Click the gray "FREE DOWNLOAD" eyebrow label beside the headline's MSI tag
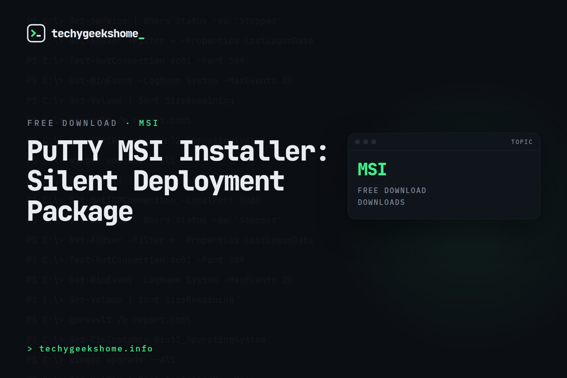The width and height of the screenshot is (567, 378). point(72,123)
